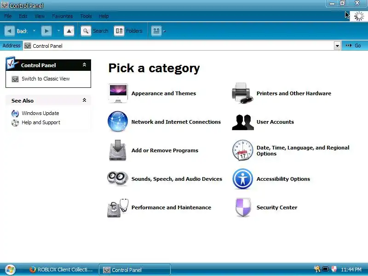Viewport: 368px width, 276px height.
Task: Open Appearance and Themes text link
Action: pyautogui.click(x=164, y=93)
